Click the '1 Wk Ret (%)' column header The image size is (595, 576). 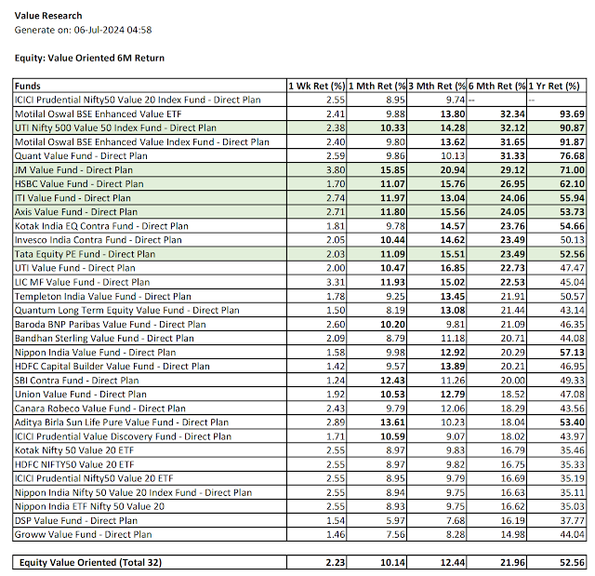click(x=316, y=86)
